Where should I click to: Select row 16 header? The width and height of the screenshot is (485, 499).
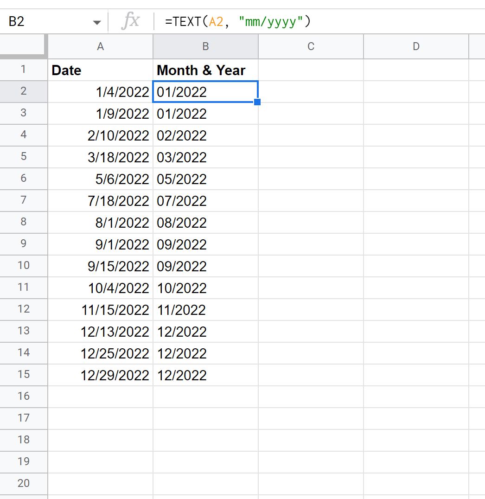(x=24, y=397)
